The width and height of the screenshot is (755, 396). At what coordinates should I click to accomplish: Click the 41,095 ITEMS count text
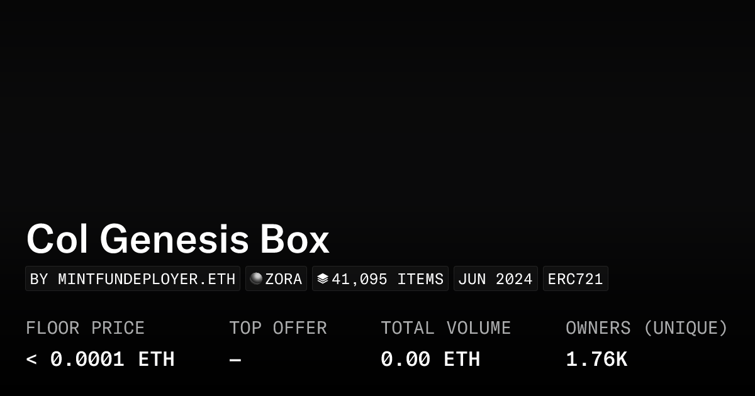(x=388, y=279)
